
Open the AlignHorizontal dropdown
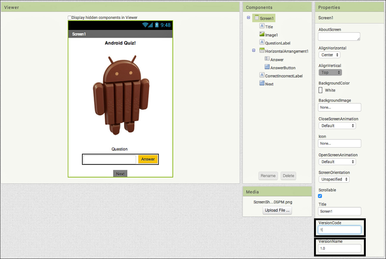[329, 55]
